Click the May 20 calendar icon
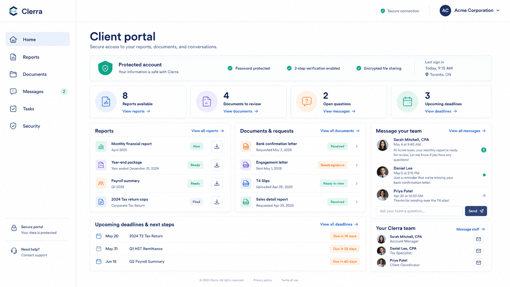The height and width of the screenshot is (287, 510). pos(99,236)
